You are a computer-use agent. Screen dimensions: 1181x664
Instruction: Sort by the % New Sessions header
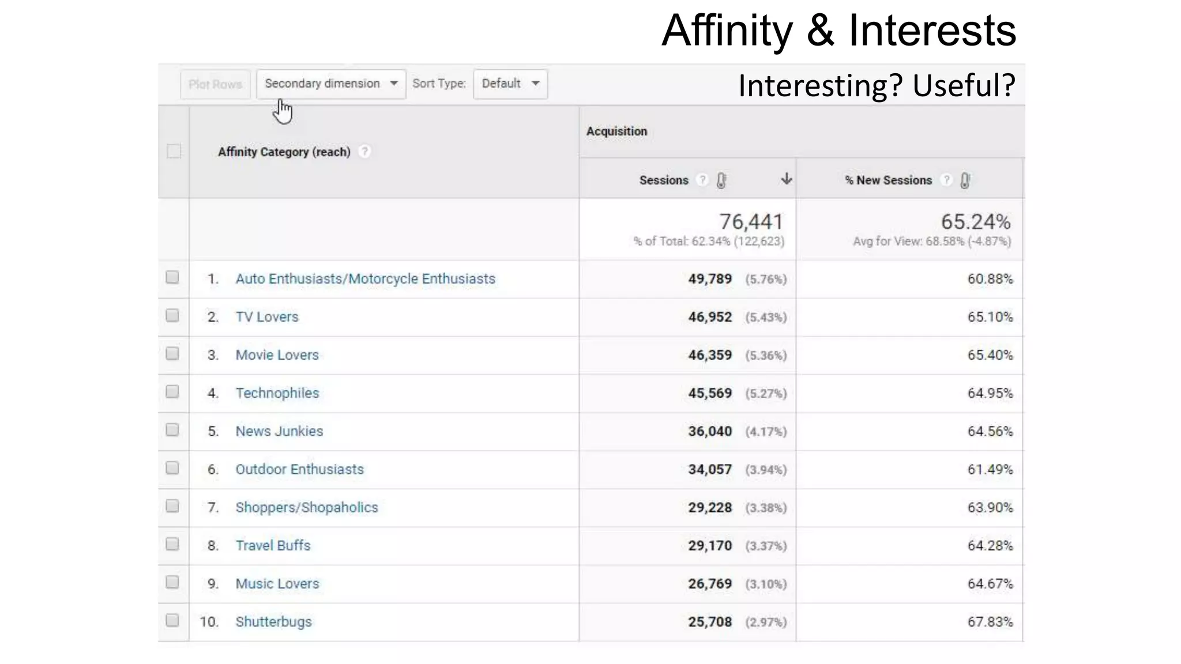(888, 180)
